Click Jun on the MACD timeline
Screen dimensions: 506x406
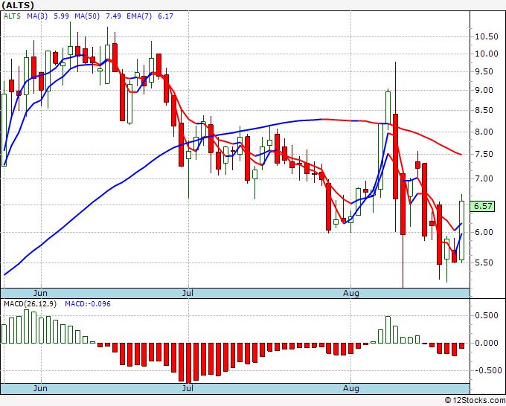point(40,388)
